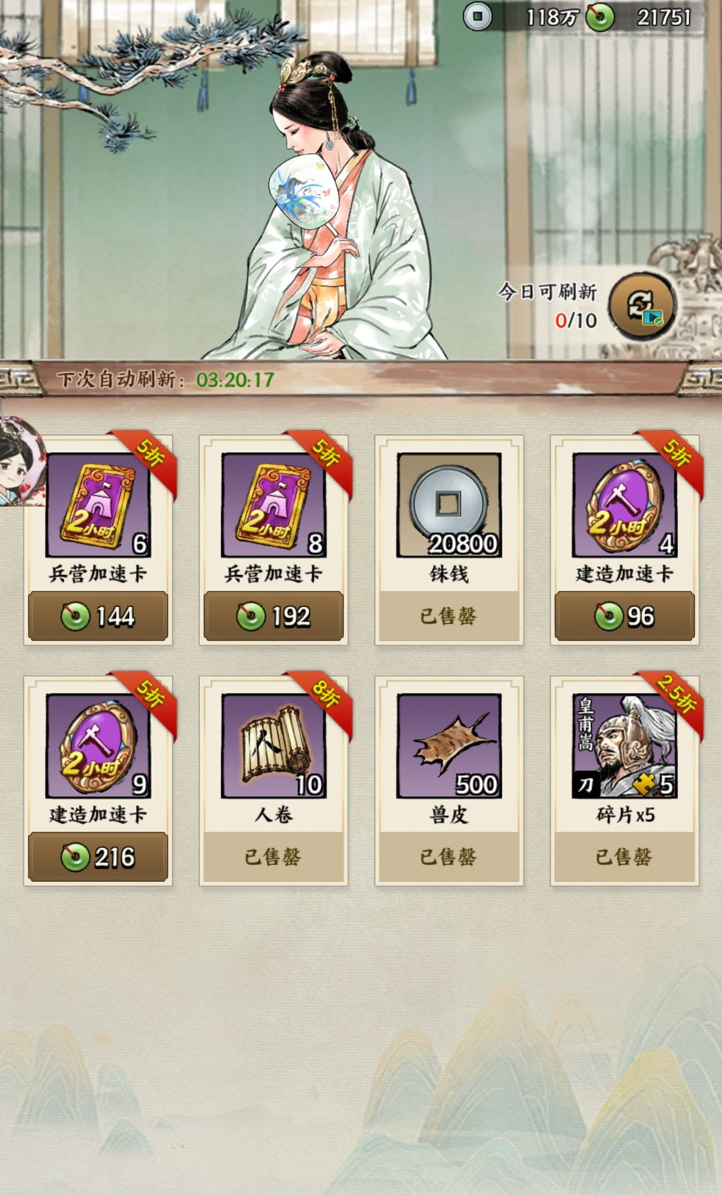The image size is (722, 1195).
Task: Buy barracks speed-up card for 144 jade
Action: (98, 616)
